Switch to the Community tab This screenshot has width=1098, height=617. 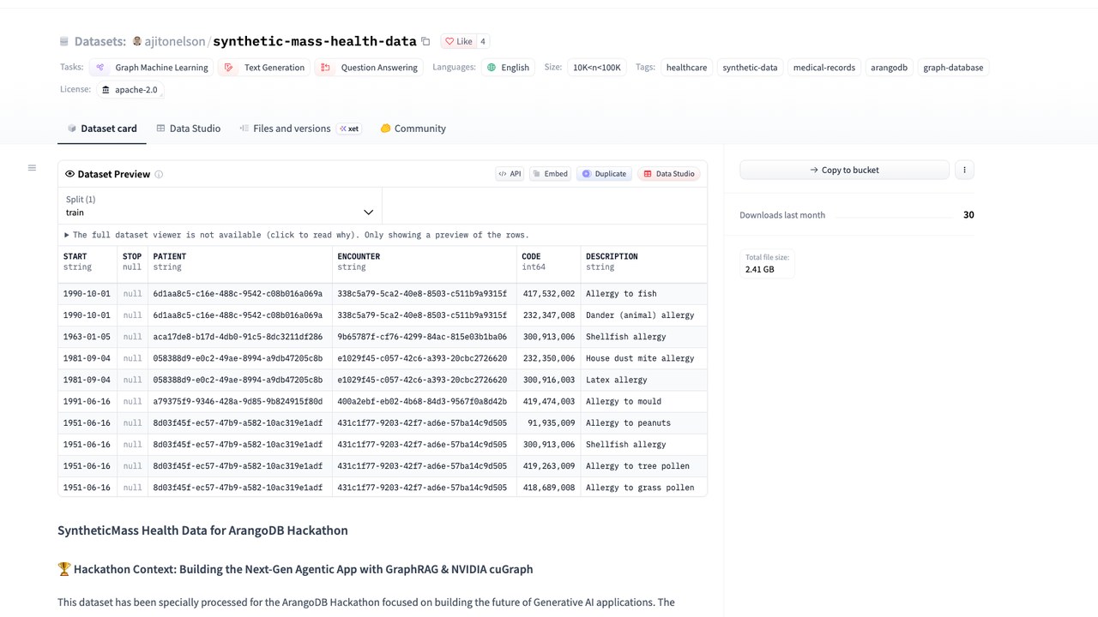pyautogui.click(x=413, y=129)
